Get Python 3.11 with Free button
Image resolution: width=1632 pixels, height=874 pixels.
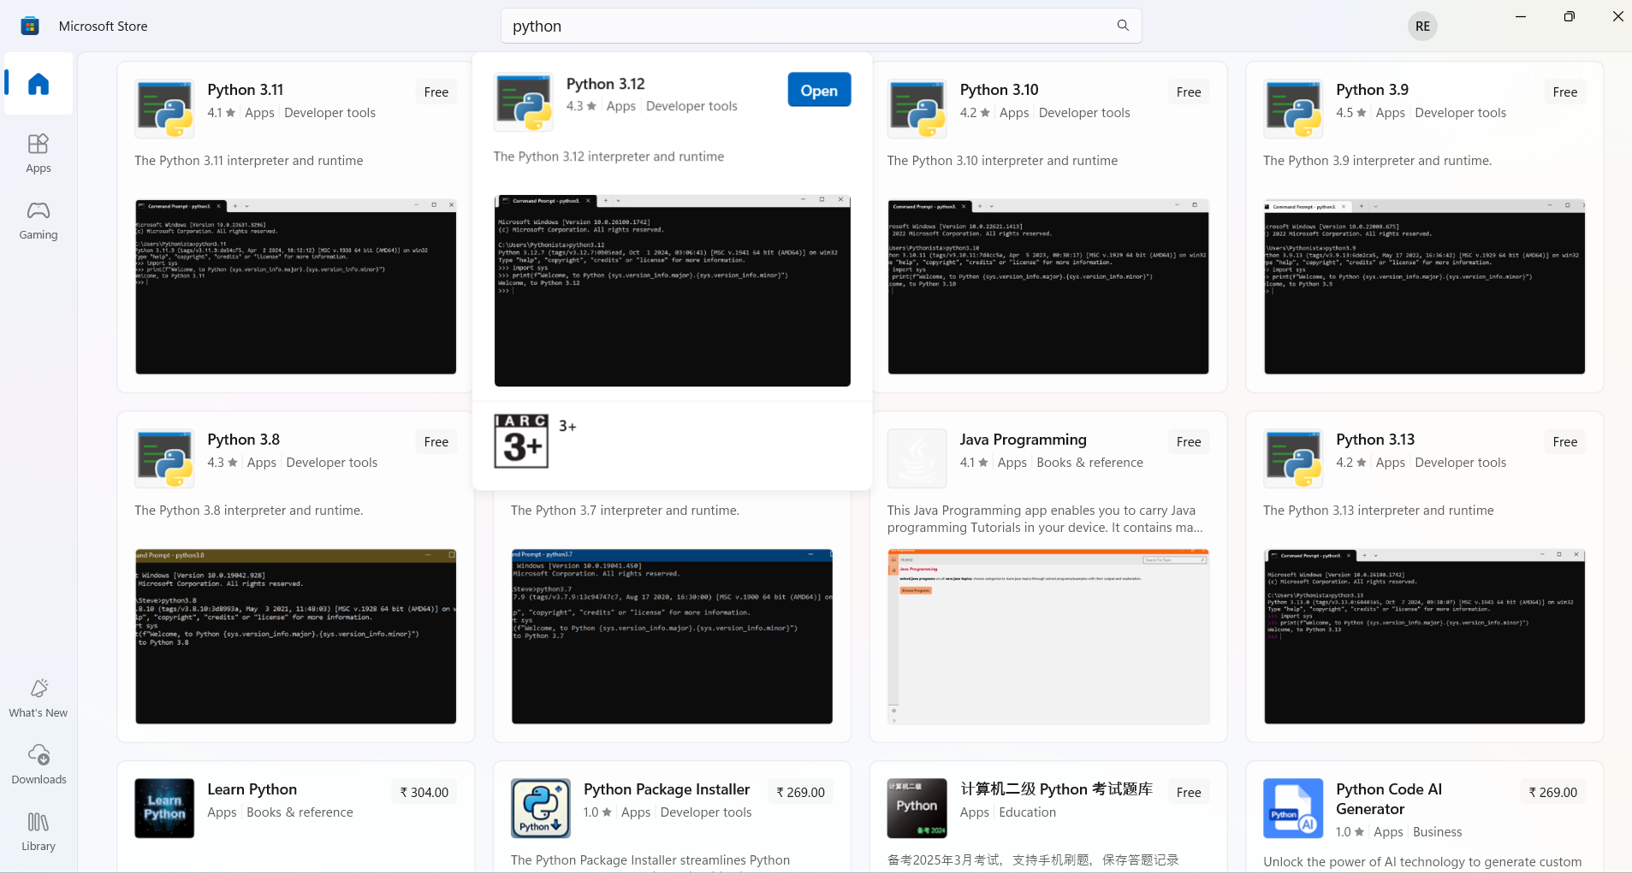click(x=436, y=92)
